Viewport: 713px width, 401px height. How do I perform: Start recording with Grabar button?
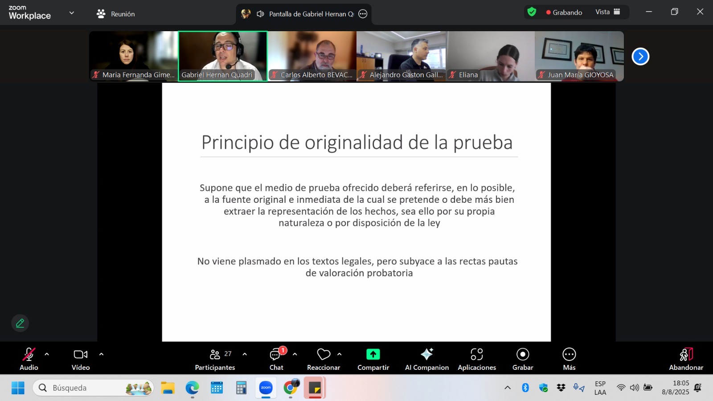tap(523, 359)
